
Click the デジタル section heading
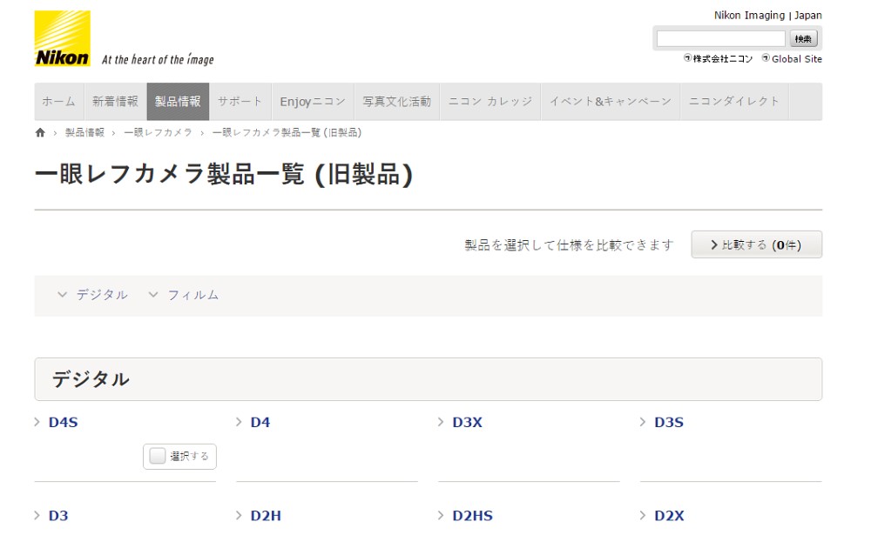coord(91,379)
